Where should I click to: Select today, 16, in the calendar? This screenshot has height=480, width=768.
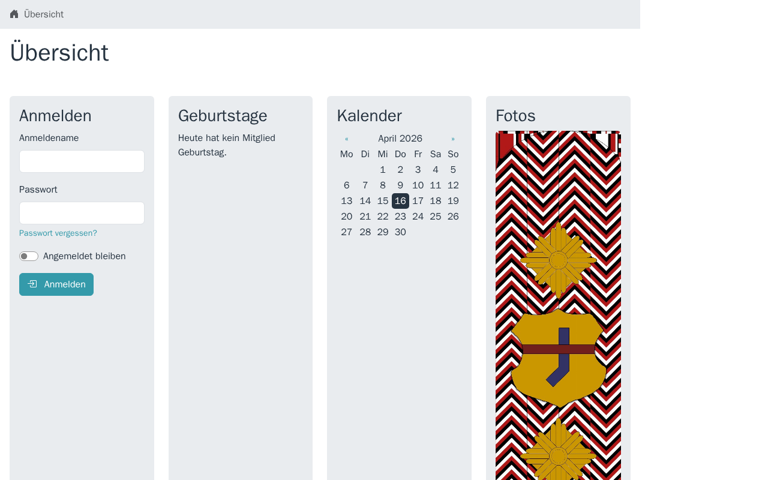point(400,201)
